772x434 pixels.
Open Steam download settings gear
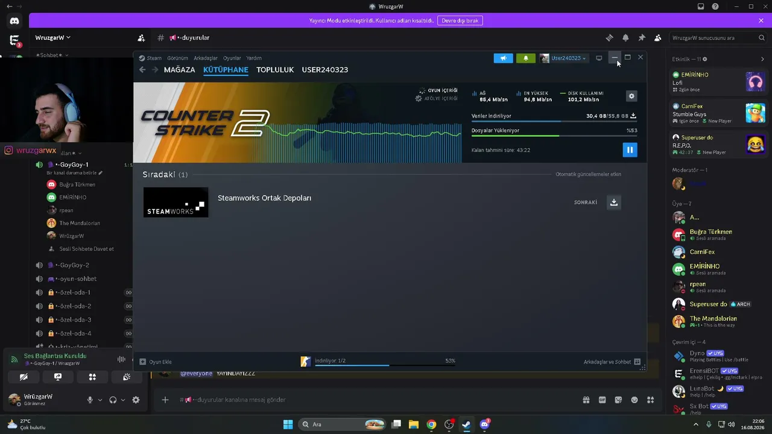(x=631, y=96)
